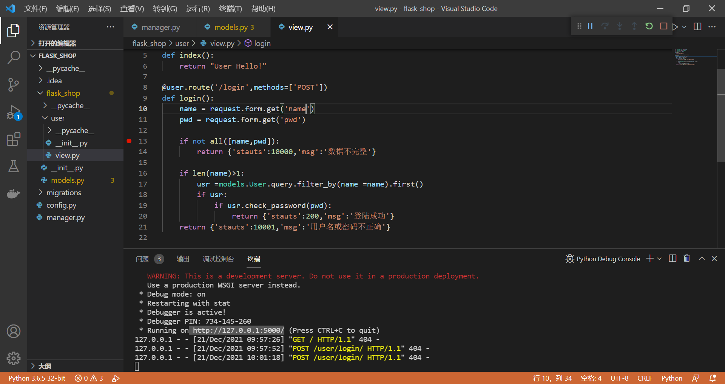Open the 查看(V) menu
Image resolution: width=725 pixels, height=384 pixels.
point(132,9)
